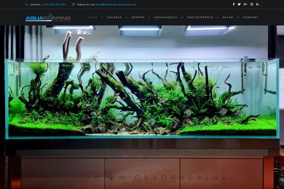Image resolution: width=284 pixels, height=189 pixels.
Task: Open the GALERIA menu item
Action: (114, 17)
